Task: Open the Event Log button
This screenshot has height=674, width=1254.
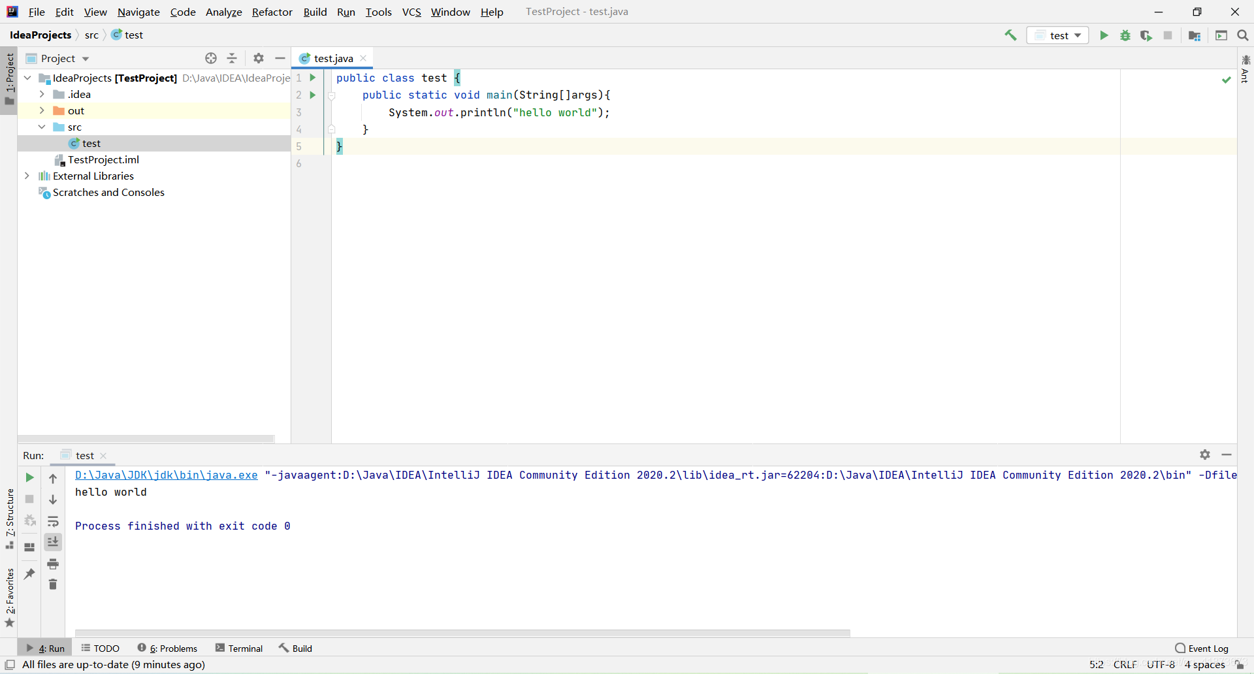Action: tap(1202, 648)
